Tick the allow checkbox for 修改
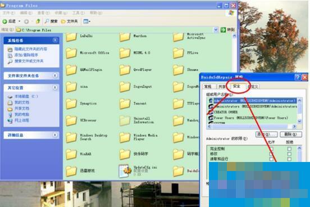310x207 pixels. pyautogui.click(x=271, y=154)
